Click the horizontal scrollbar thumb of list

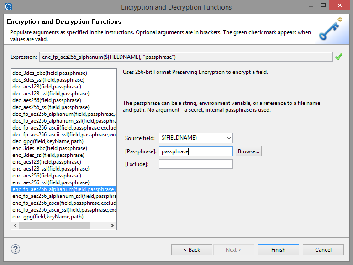click(x=54, y=225)
